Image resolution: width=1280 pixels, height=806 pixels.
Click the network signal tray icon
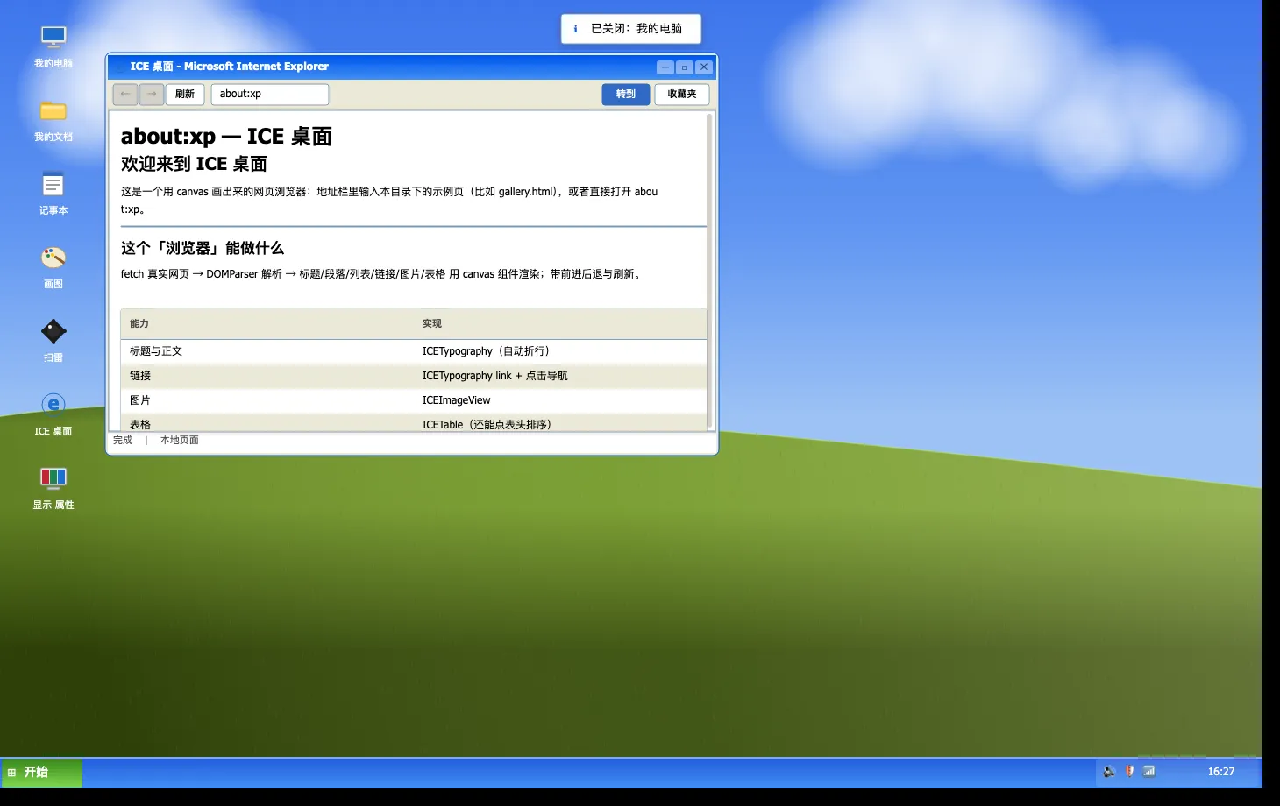[1149, 772]
